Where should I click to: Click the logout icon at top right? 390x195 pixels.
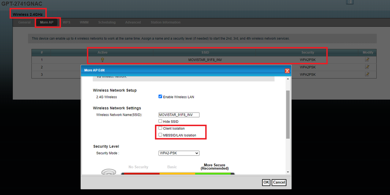tap(350, 2)
